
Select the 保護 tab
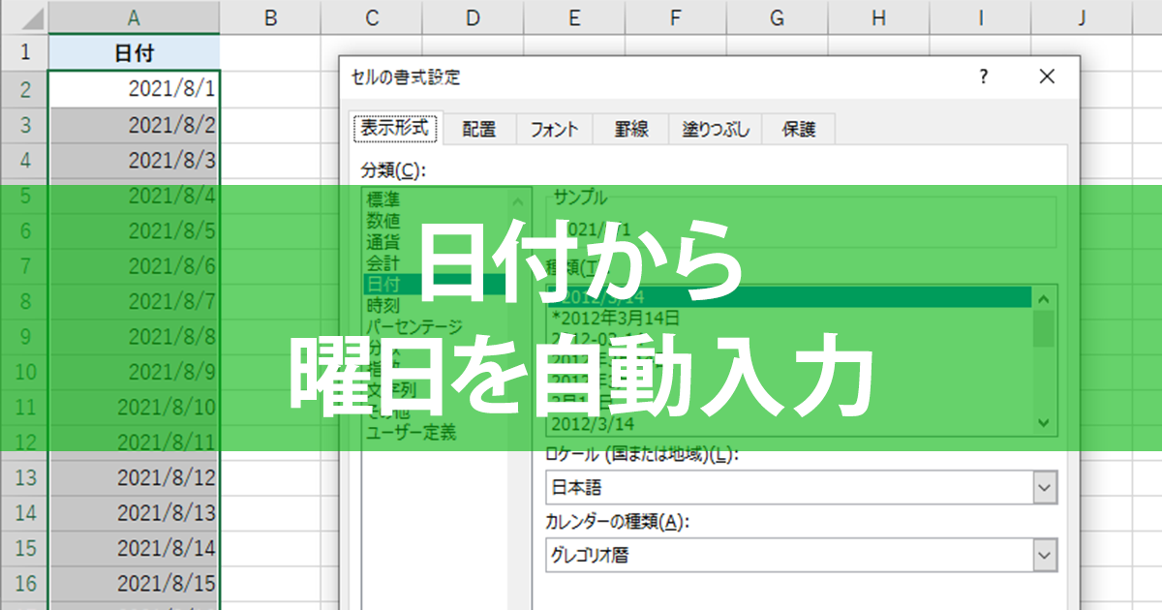click(798, 129)
